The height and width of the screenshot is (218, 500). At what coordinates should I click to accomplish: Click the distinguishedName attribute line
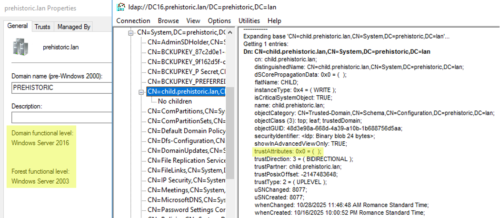359,67
